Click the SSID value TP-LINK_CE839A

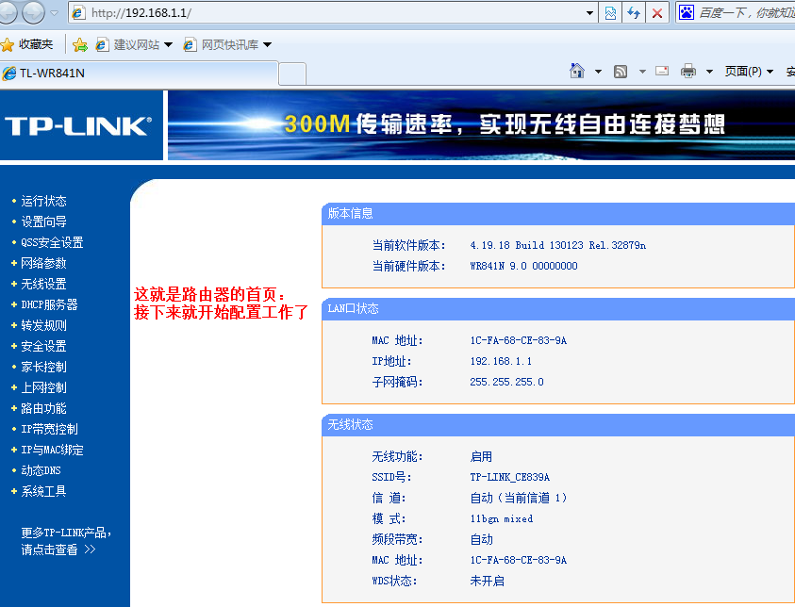pos(509,478)
